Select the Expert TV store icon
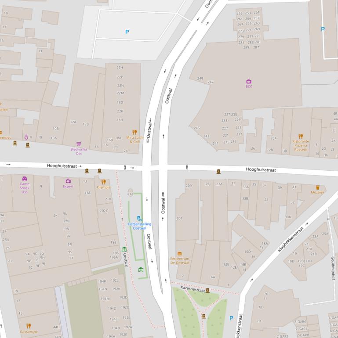Viewport: 338px width, 338px height. tap(68, 181)
